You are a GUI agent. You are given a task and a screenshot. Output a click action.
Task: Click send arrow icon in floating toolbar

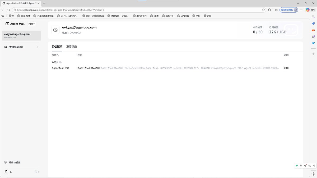click(x=305, y=166)
